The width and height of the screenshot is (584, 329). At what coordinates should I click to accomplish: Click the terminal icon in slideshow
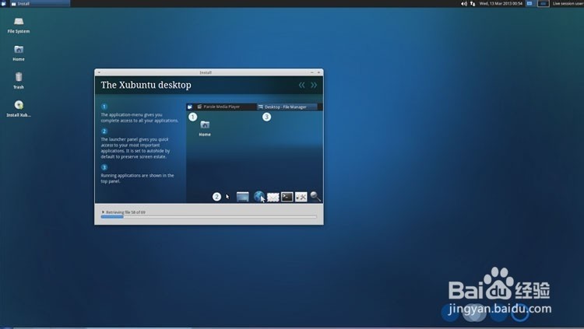pos(287,197)
